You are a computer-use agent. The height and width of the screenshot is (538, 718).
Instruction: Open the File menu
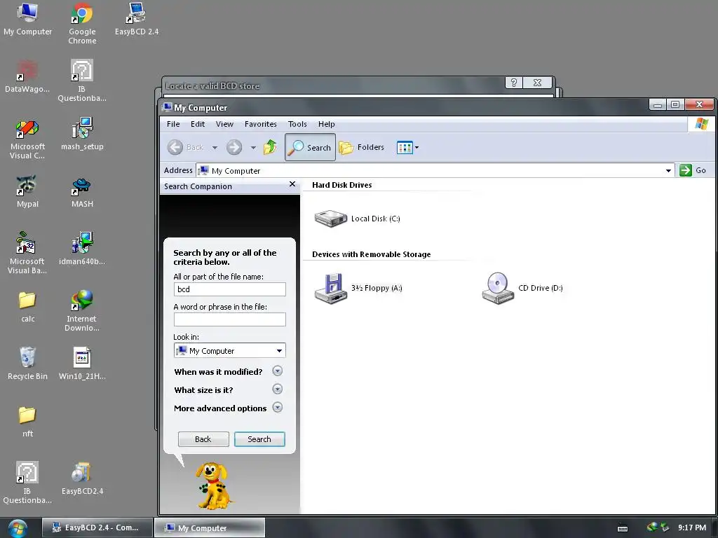(173, 124)
